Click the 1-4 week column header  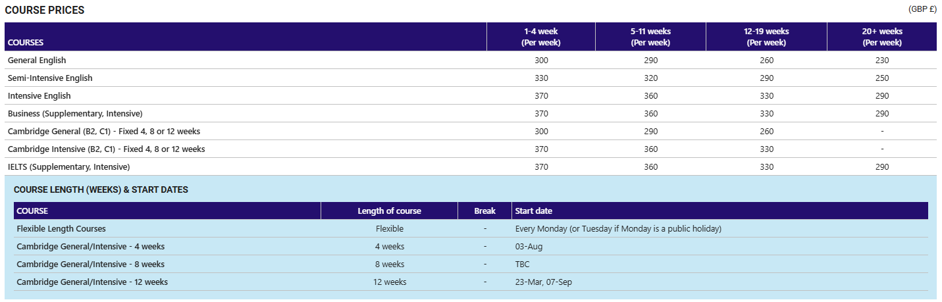[541, 37]
